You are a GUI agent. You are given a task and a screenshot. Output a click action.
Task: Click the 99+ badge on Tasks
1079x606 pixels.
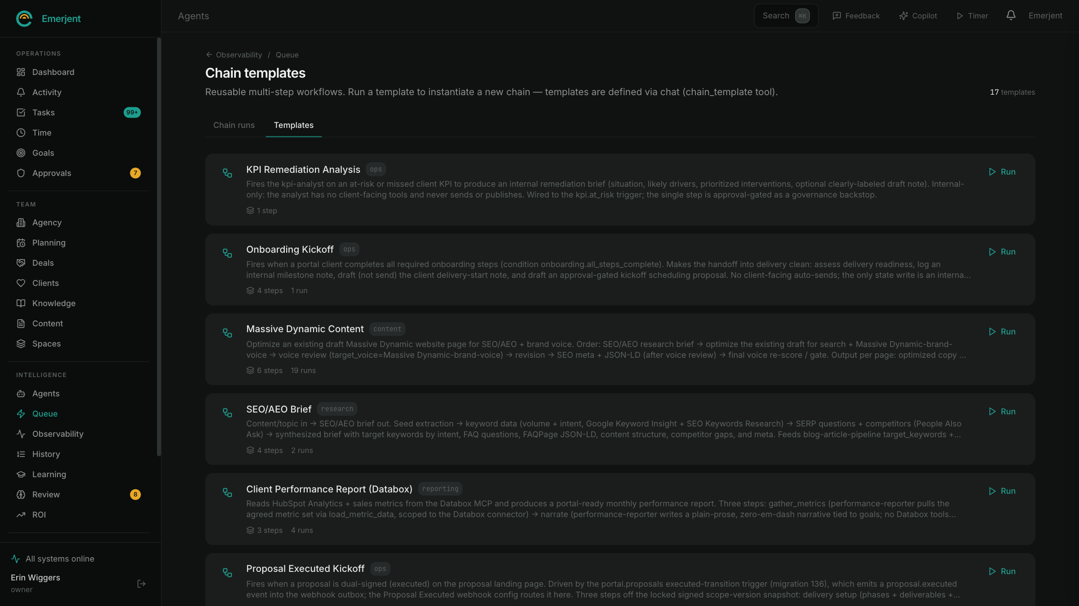point(132,112)
